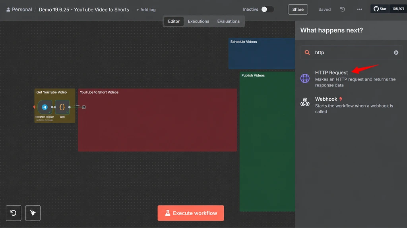407x228 pixels.
Task: Click the GitHub Star button
Action: [380, 9]
